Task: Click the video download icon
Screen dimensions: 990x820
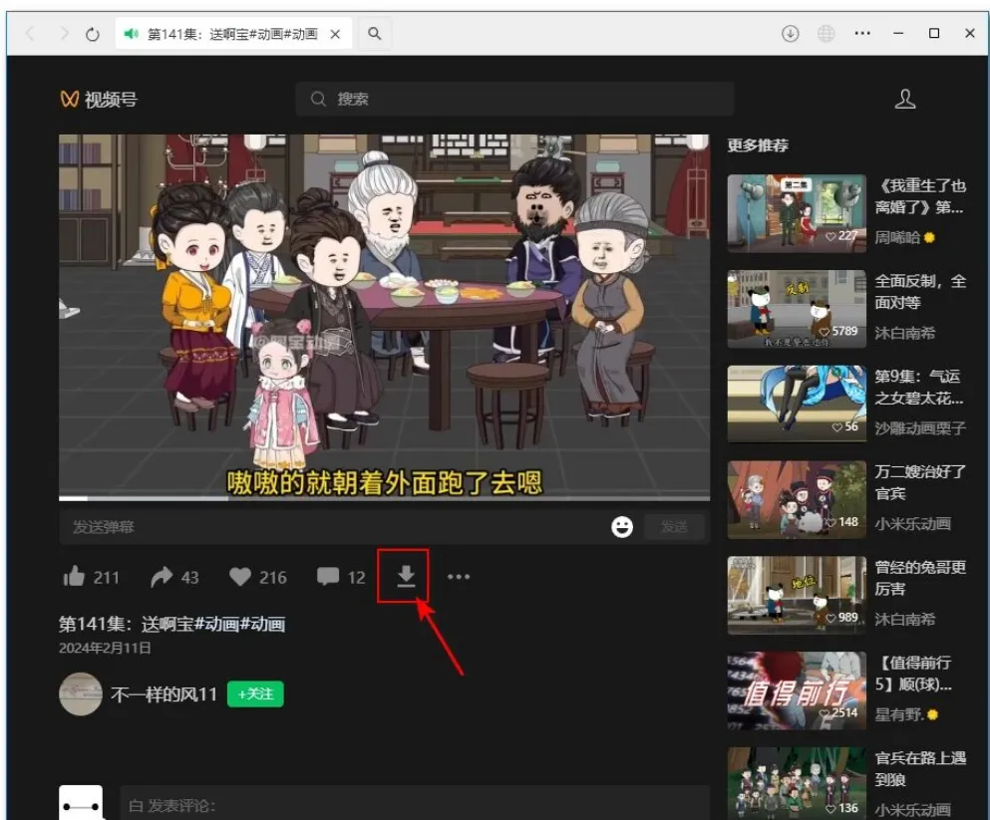Action: [x=406, y=576]
